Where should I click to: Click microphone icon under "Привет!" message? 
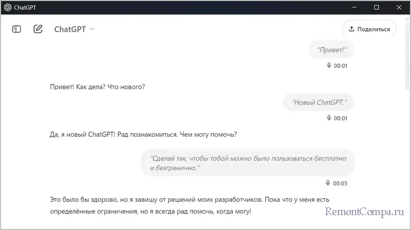(329, 66)
